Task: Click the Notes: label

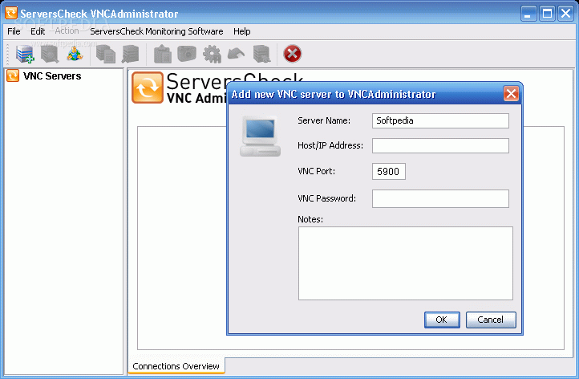Action: (310, 219)
